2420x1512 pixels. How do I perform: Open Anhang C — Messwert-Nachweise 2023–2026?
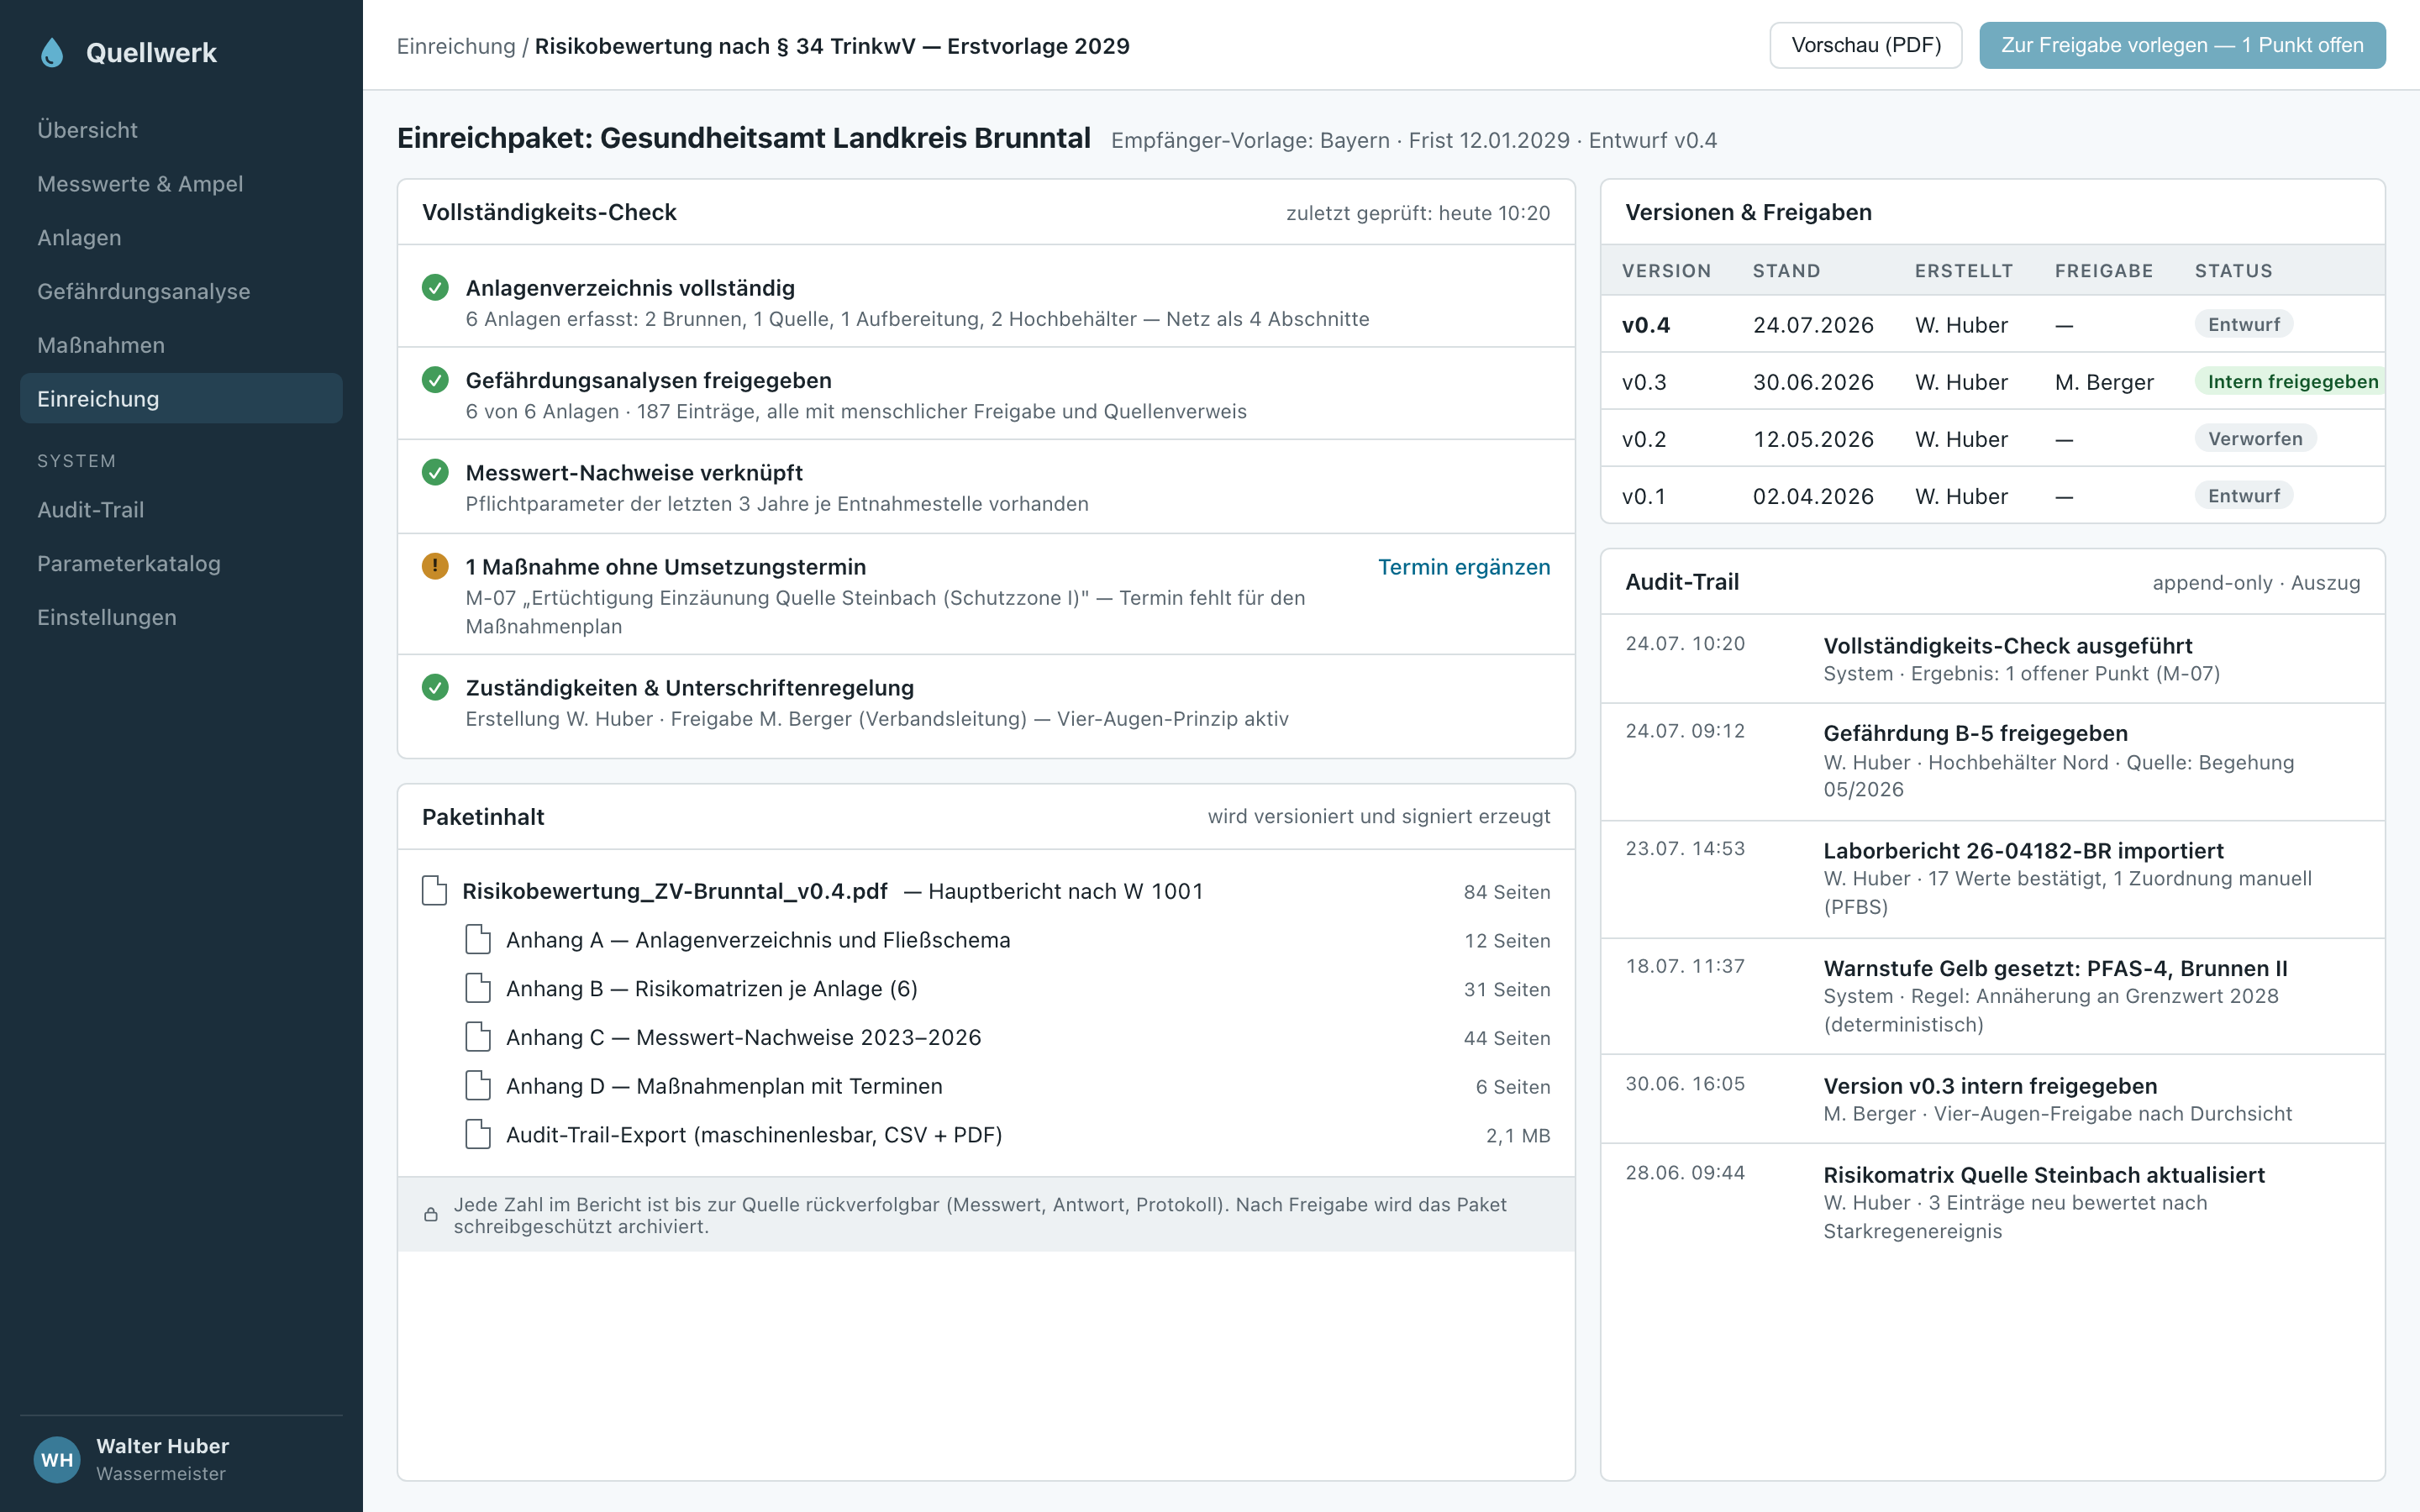click(744, 1038)
